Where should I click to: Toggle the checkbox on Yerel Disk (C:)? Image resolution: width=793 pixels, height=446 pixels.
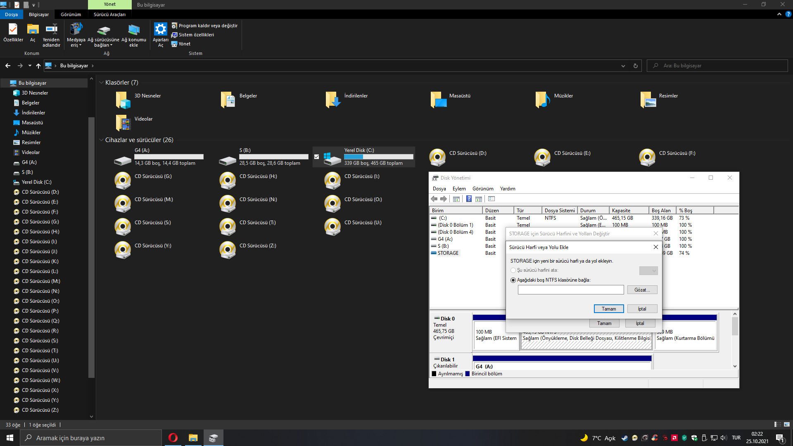tap(316, 157)
